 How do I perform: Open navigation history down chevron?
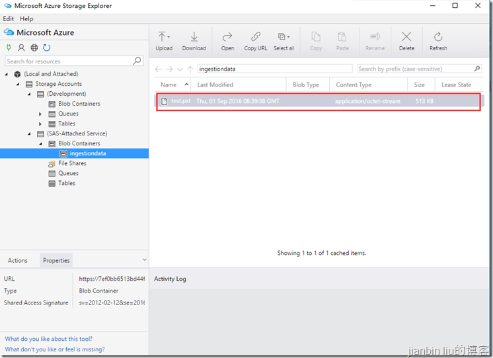[180, 69]
